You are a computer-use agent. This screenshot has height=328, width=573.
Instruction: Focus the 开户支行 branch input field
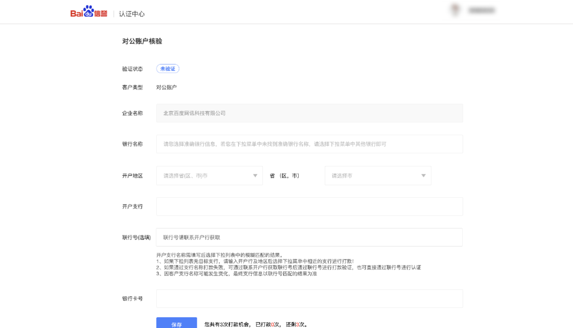[x=309, y=207]
